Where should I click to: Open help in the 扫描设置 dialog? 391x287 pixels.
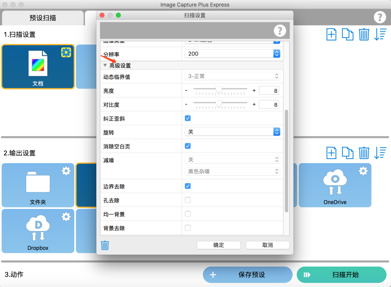coord(280,31)
